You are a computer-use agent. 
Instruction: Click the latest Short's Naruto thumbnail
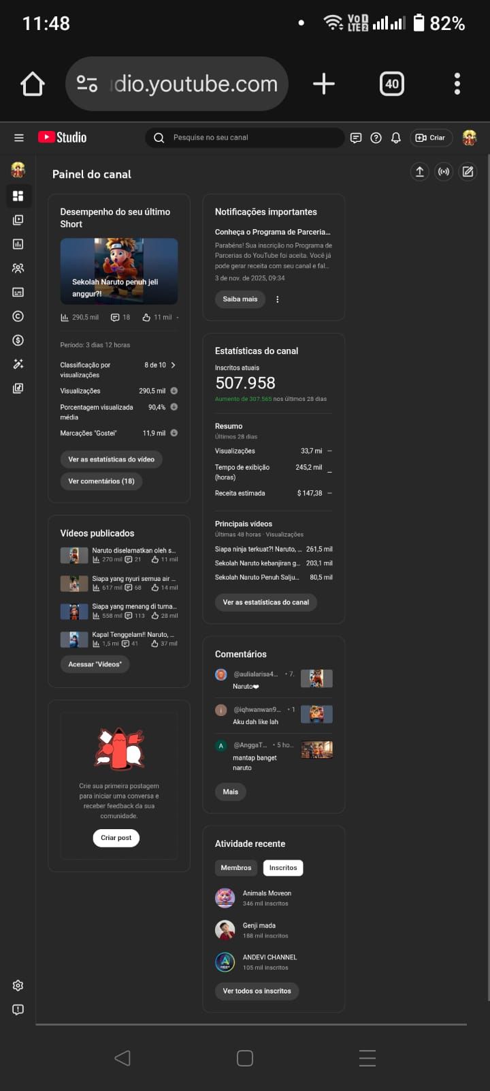tap(119, 271)
